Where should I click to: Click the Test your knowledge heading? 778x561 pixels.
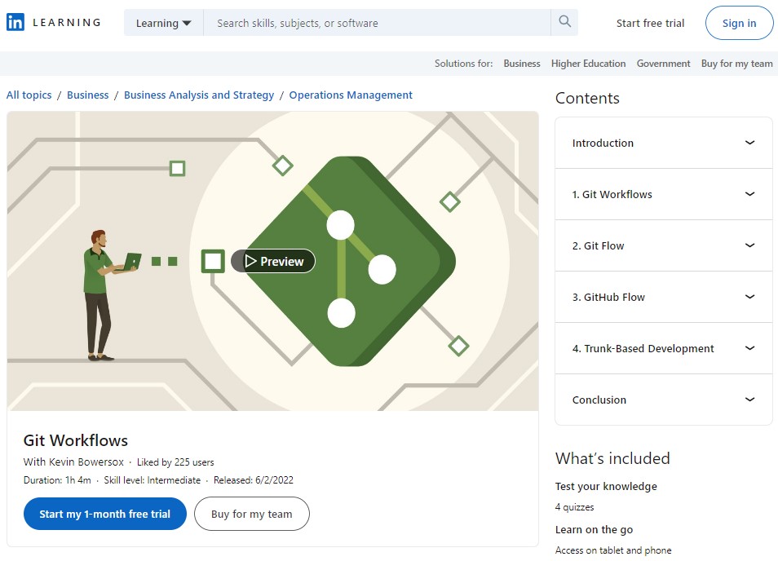606,486
